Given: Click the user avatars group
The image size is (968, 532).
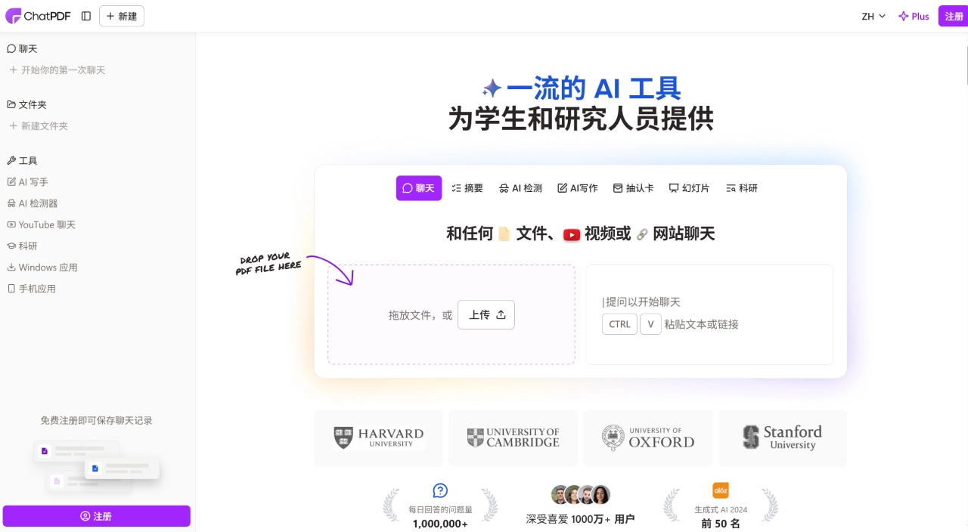Looking at the screenshot, I should pyautogui.click(x=581, y=495).
